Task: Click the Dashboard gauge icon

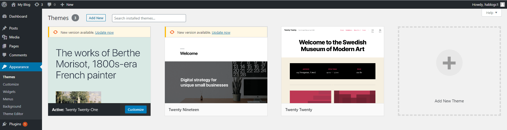Action: [x=4, y=16]
